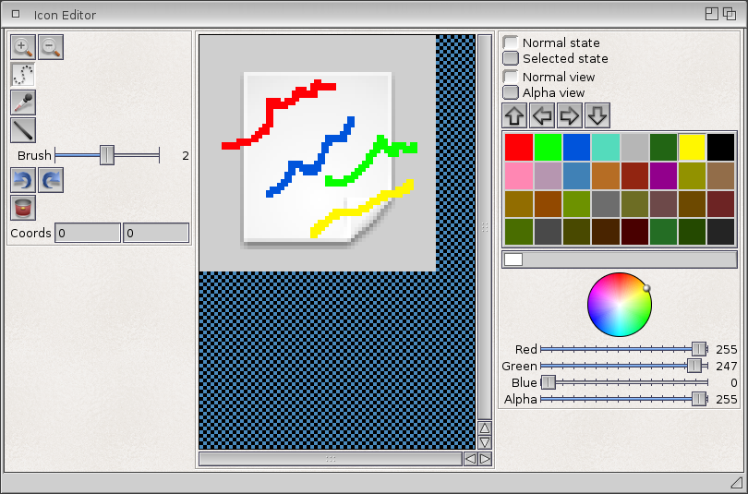Click the first Coords input field
Viewport: 748px width, 494px height.
pos(87,234)
